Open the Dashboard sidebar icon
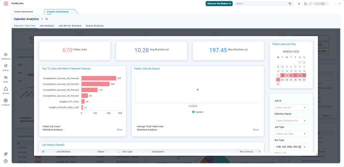The image size is (344, 167). (x=6, y=55)
